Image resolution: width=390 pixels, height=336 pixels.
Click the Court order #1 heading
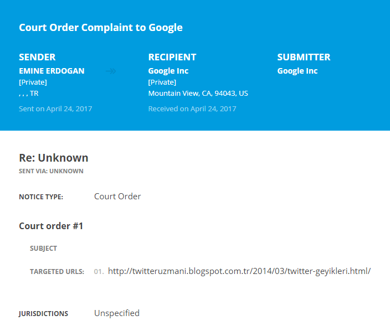(x=51, y=226)
